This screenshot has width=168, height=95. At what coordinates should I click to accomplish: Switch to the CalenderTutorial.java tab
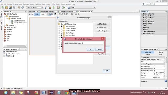[66, 12]
